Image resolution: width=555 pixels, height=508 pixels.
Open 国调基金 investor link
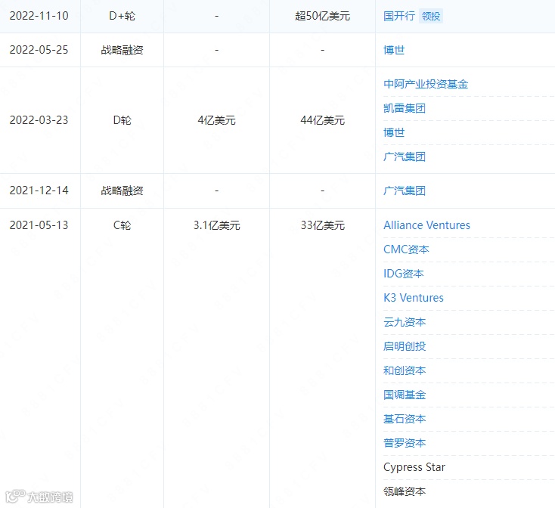coord(405,395)
